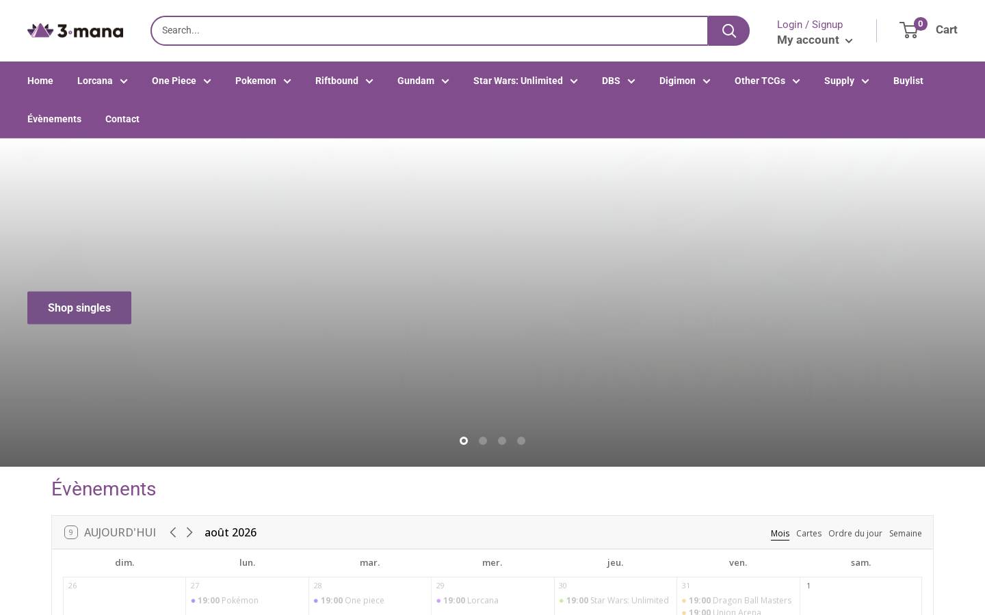Click the search magnifier button
This screenshot has height=615, width=985.
(728, 31)
